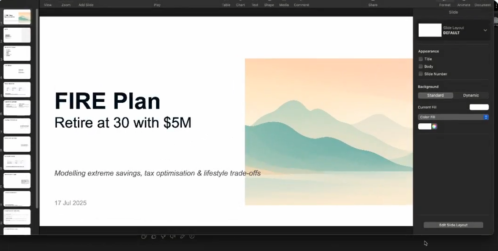Open the Zoom dropdown in toolbar
The height and width of the screenshot is (251, 498).
coord(66,5)
